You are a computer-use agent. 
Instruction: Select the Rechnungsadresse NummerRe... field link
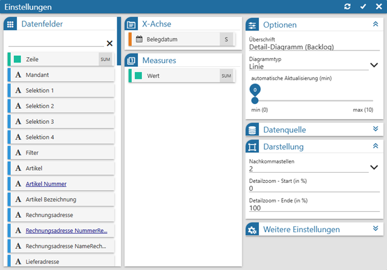pyautogui.click(x=66, y=230)
